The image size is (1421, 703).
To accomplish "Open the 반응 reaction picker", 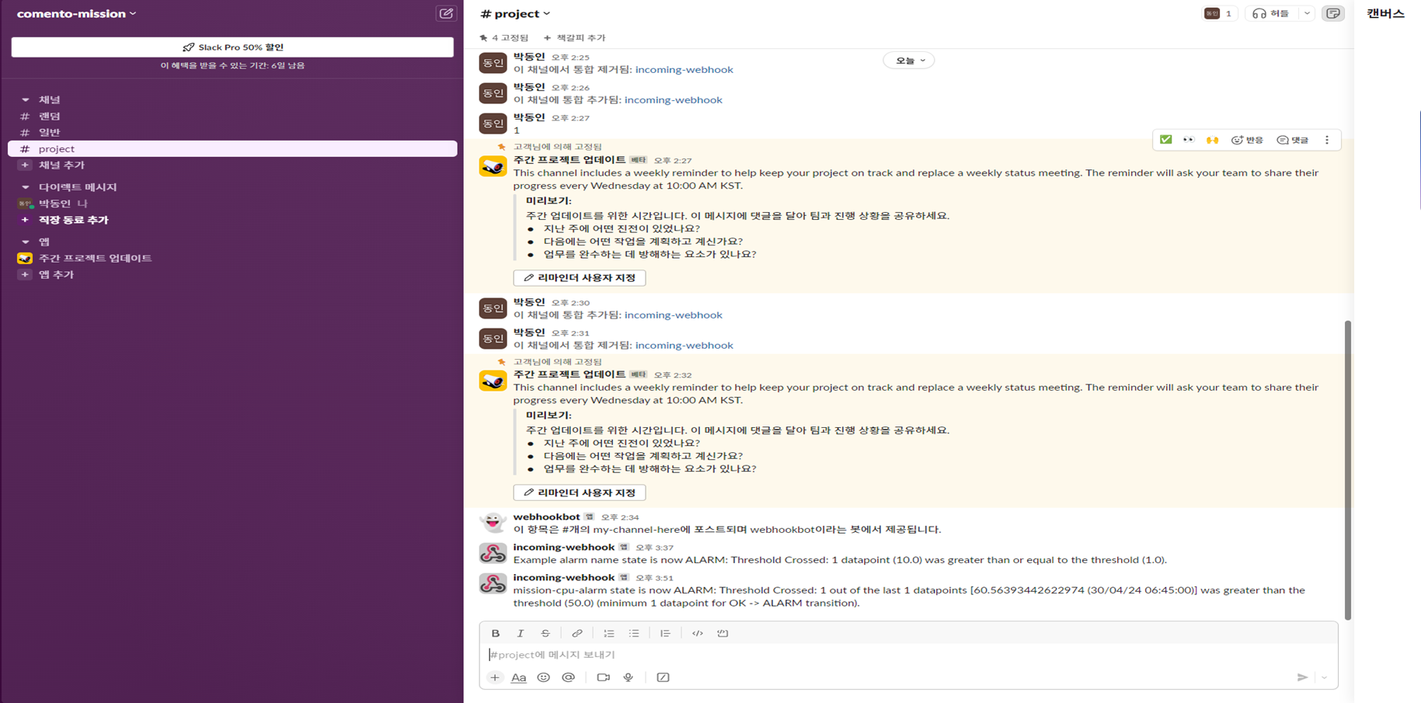I will pos(1247,140).
